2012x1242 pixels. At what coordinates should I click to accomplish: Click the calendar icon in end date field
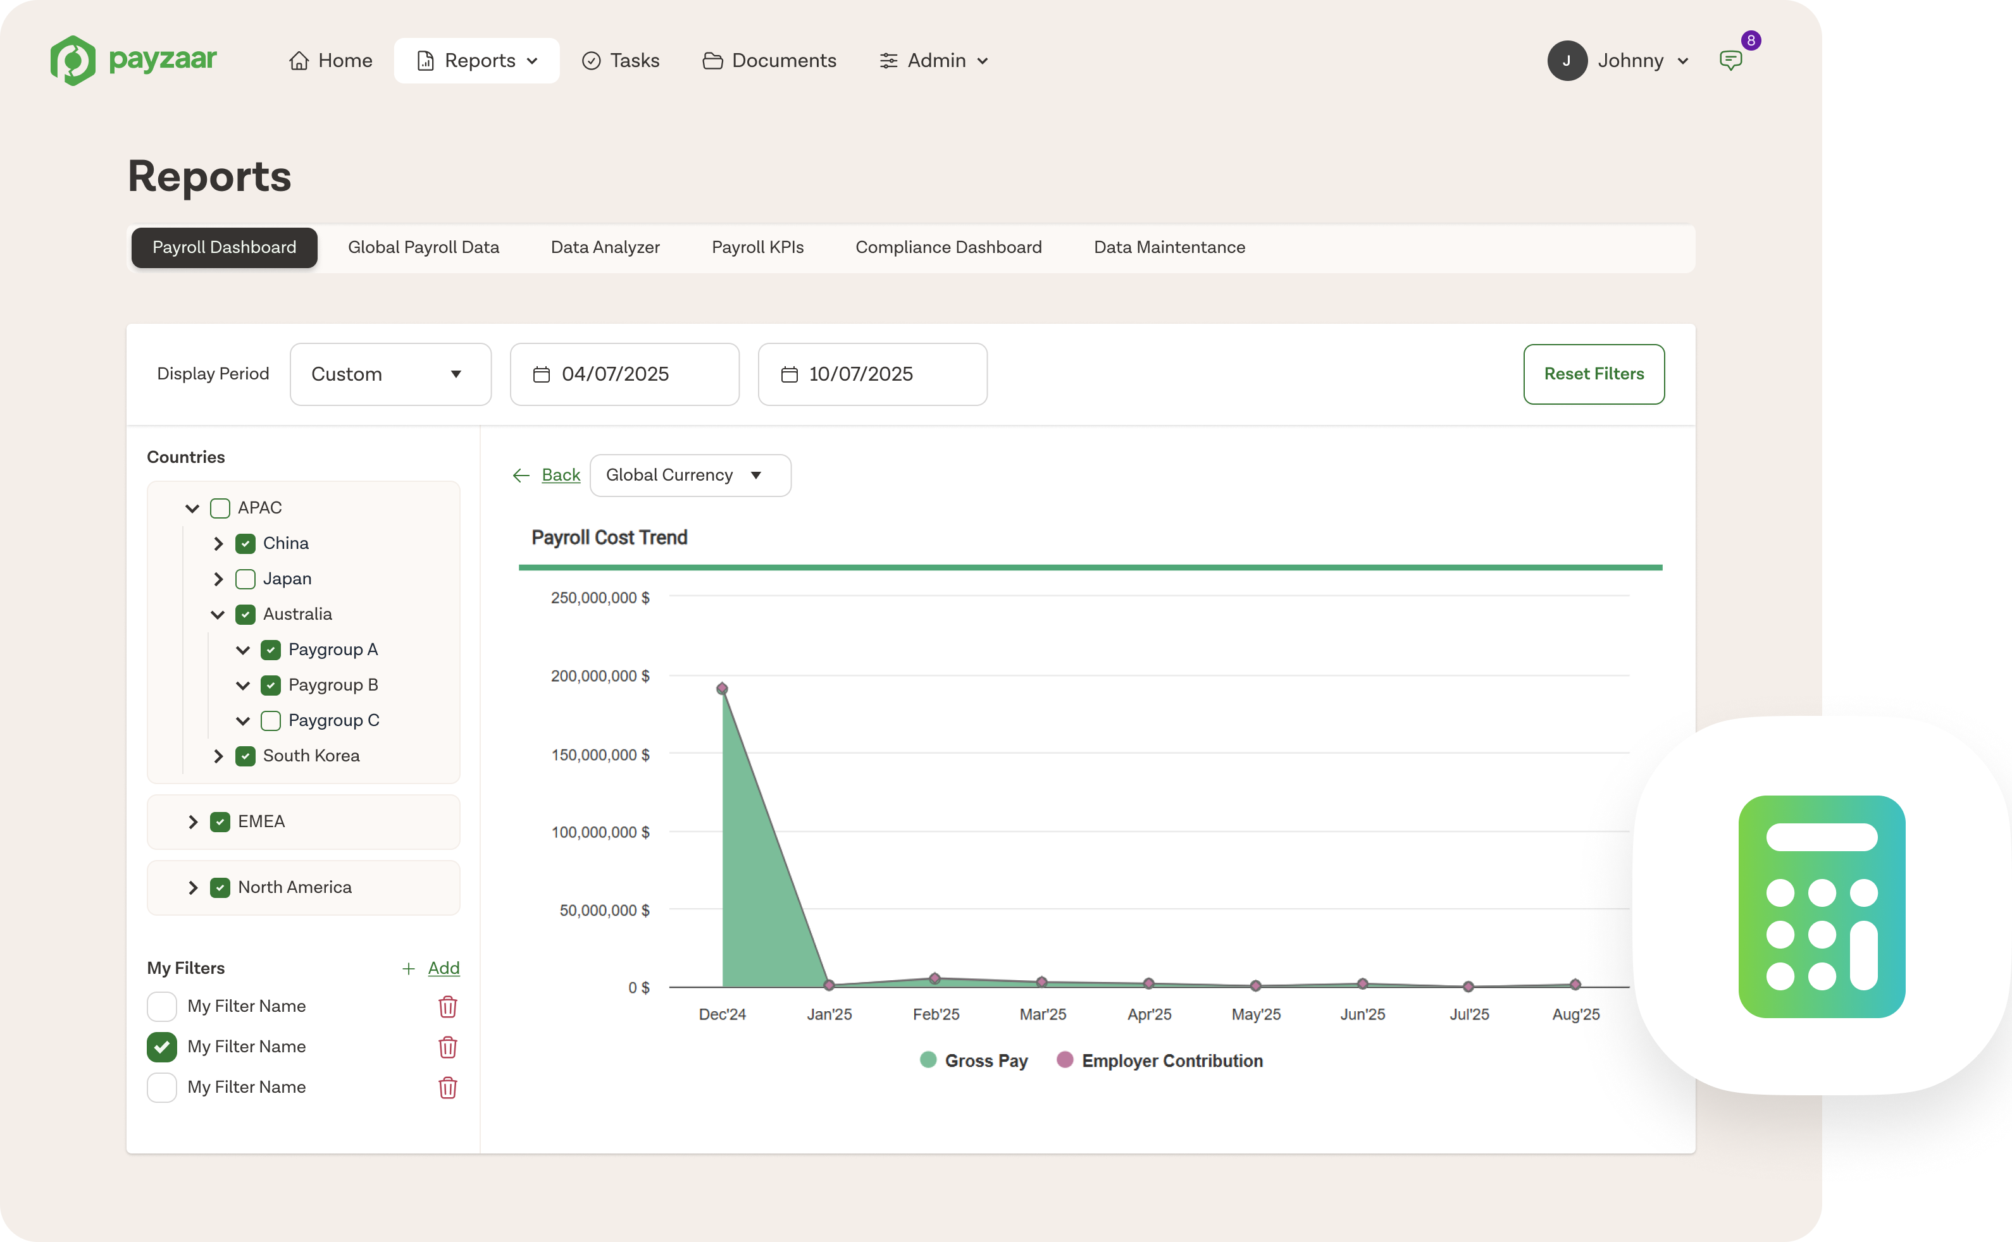coord(789,374)
